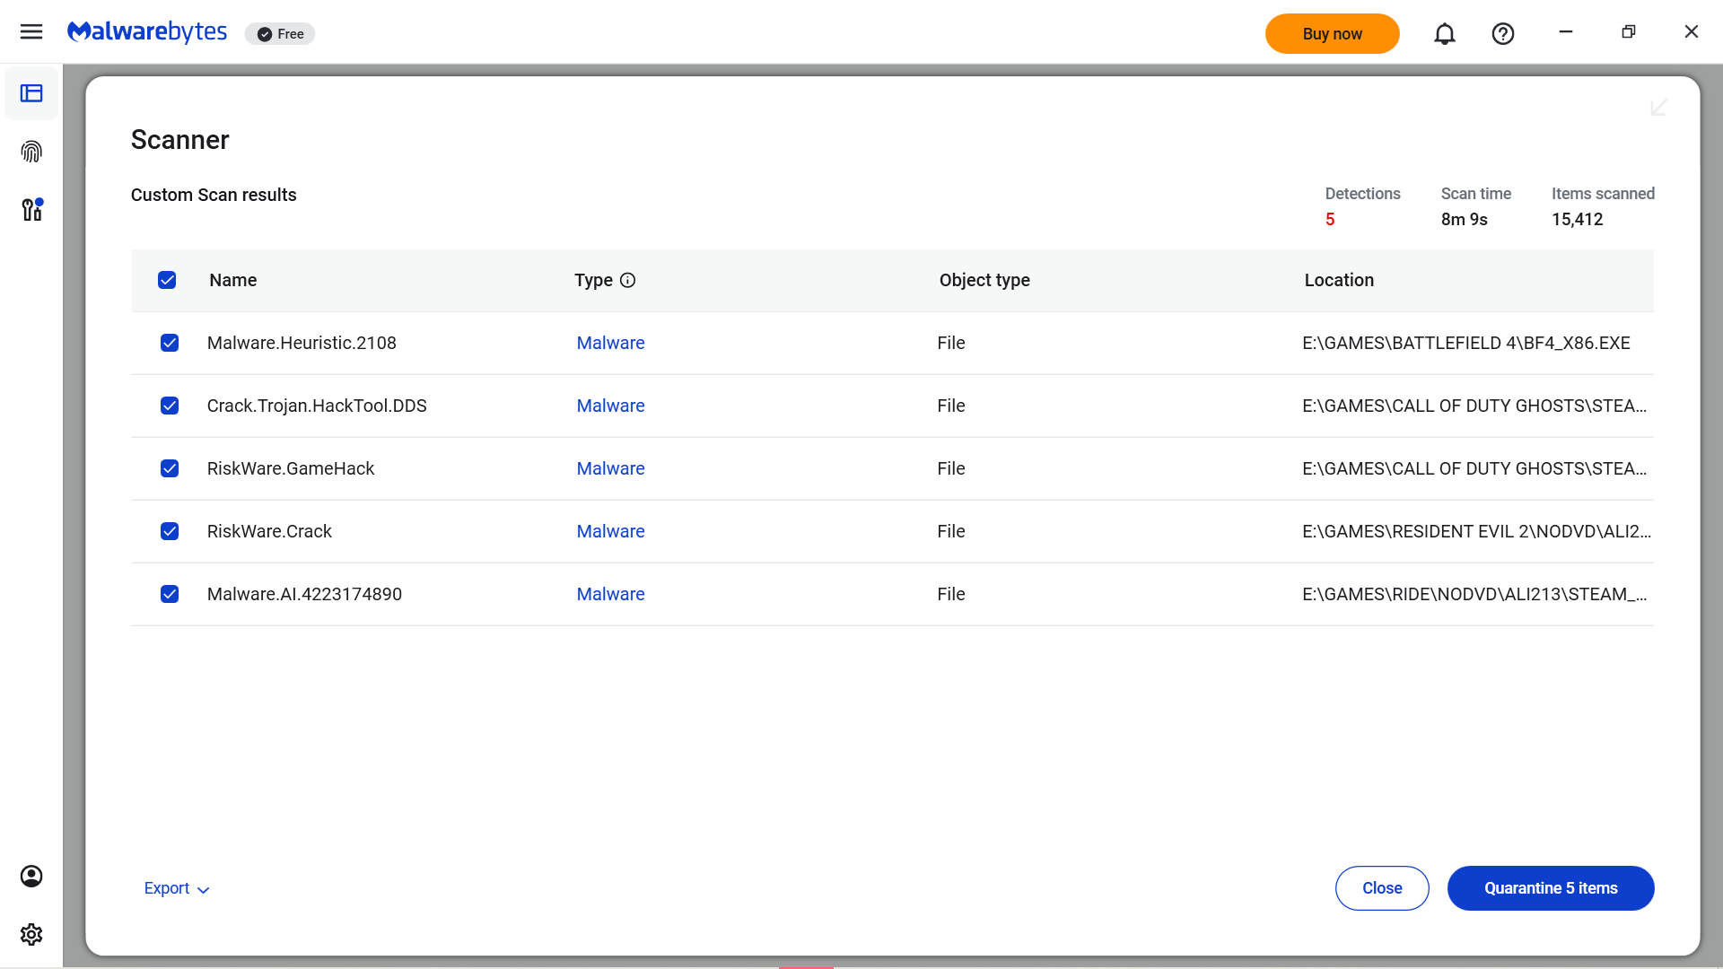Image resolution: width=1723 pixels, height=969 pixels.
Task: Open the help question mark icon
Action: click(1503, 34)
